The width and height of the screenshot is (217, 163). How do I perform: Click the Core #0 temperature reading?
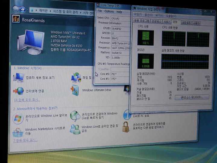[x=120, y=74]
